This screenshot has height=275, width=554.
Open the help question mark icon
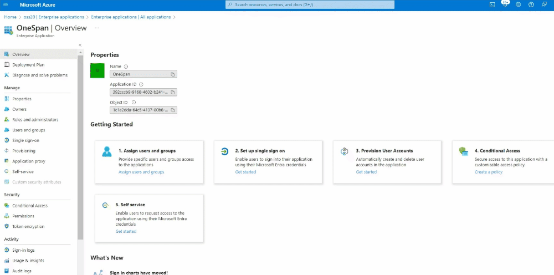tap(531, 5)
